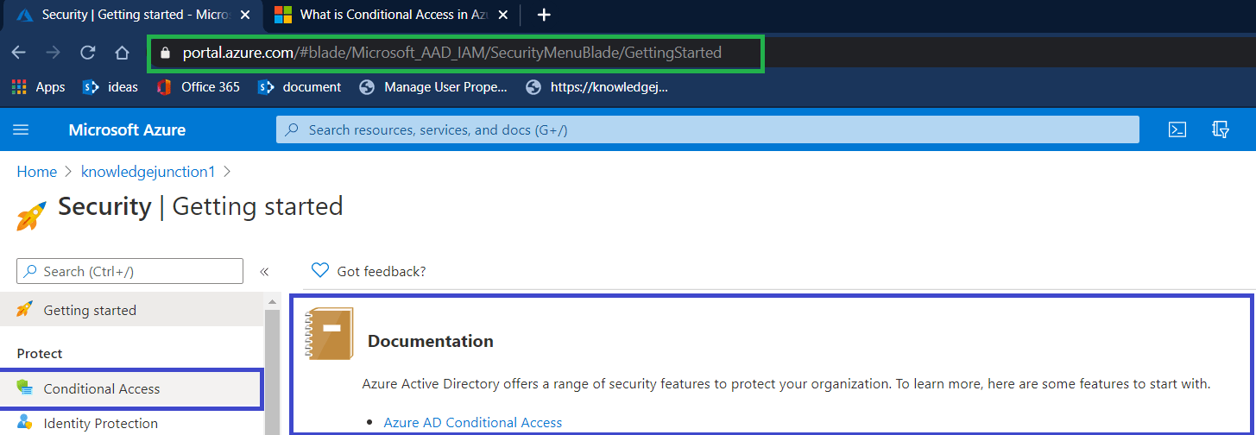Open Identity Protection in the sidebar
1256x435 pixels.
(x=131, y=423)
